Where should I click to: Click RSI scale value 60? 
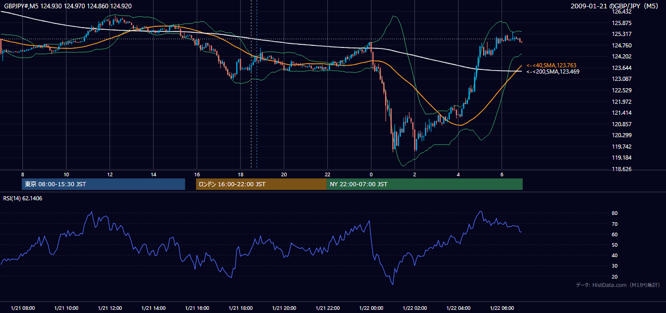tap(615, 234)
